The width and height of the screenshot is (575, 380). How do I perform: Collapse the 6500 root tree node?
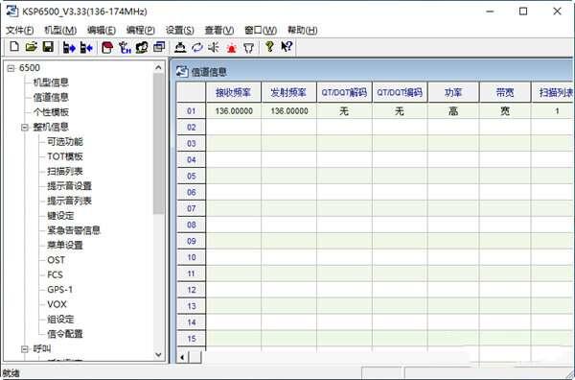[x=11, y=68]
